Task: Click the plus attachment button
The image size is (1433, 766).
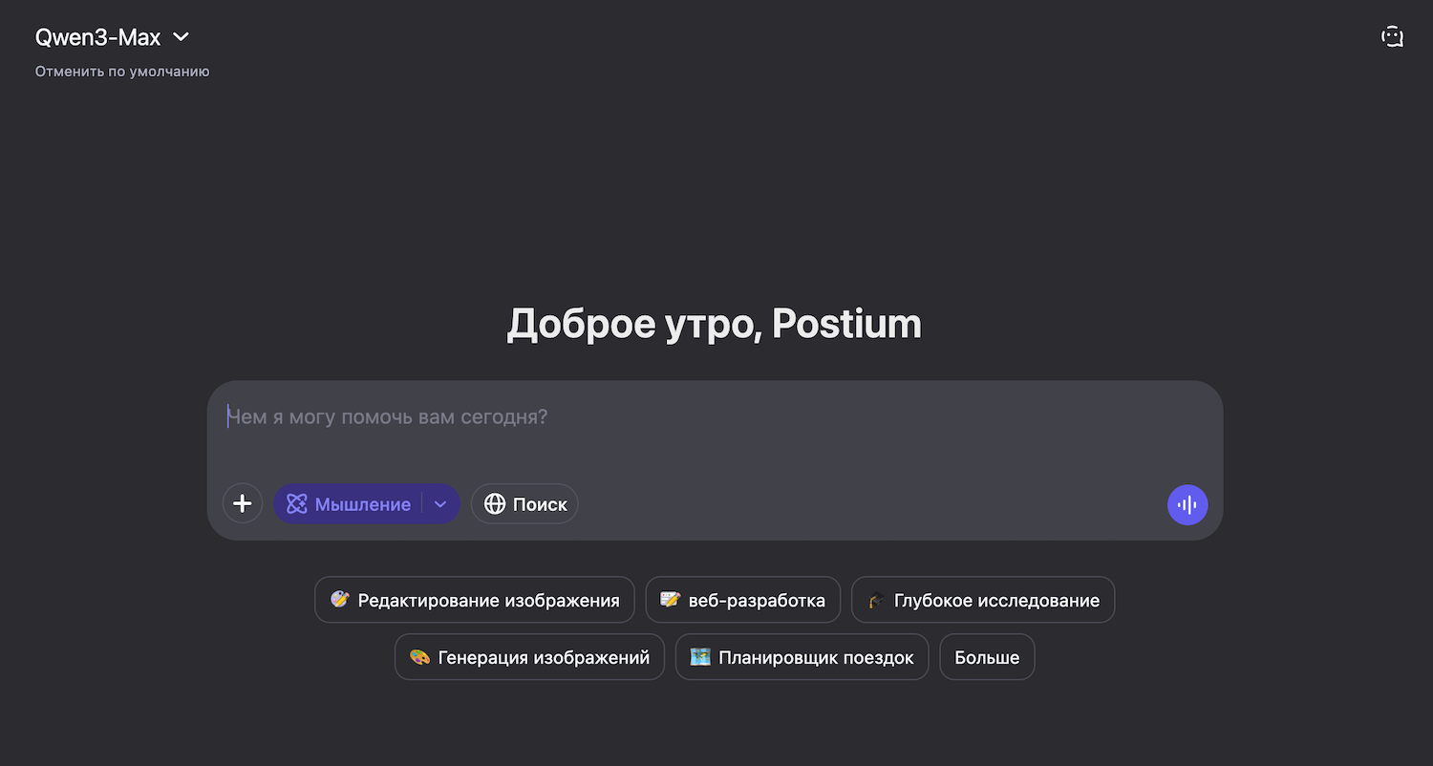Action: (243, 503)
